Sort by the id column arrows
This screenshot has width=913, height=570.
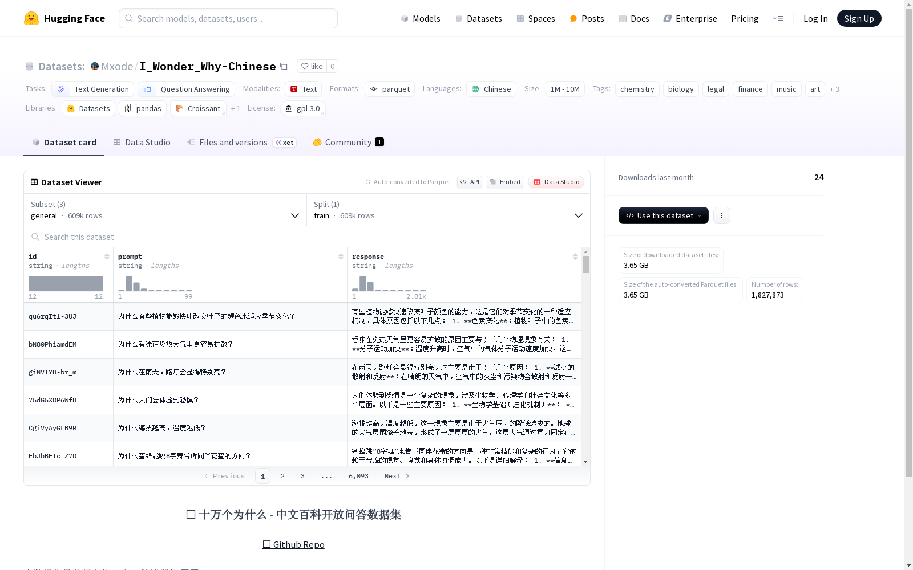point(107,256)
